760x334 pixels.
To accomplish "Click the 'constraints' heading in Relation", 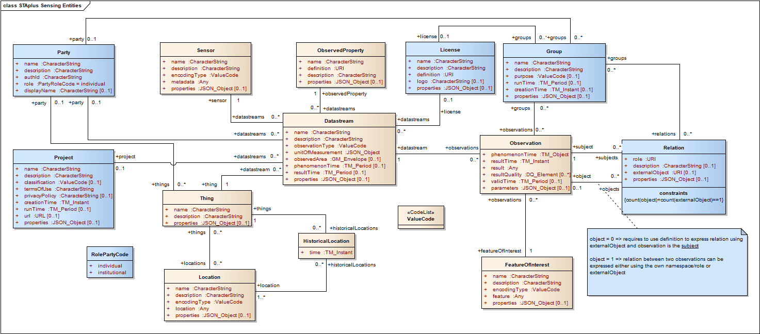I will 674,193.
